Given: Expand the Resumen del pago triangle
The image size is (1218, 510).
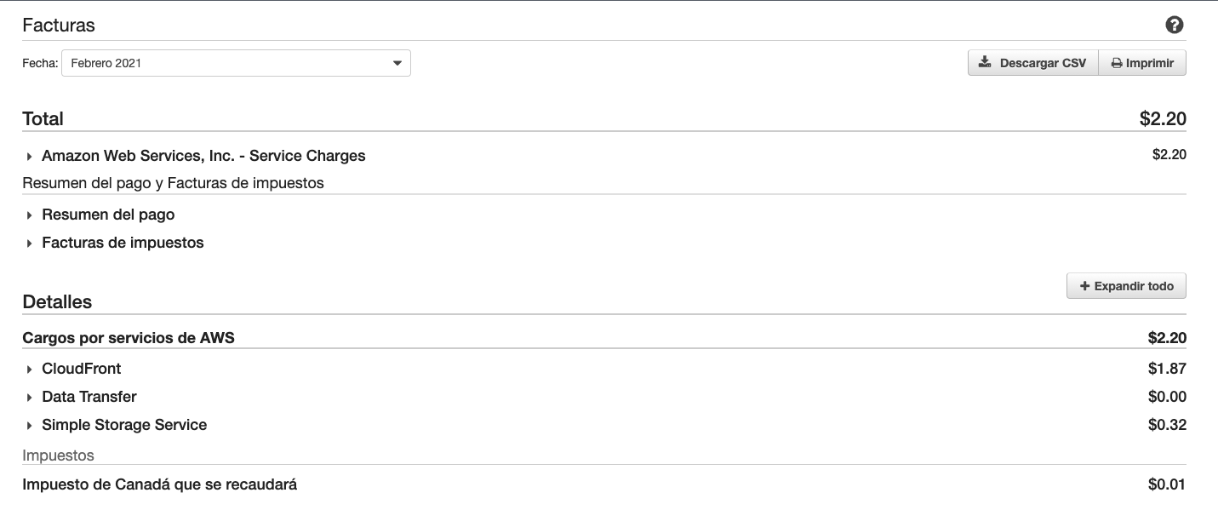Looking at the screenshot, I should pos(29,215).
